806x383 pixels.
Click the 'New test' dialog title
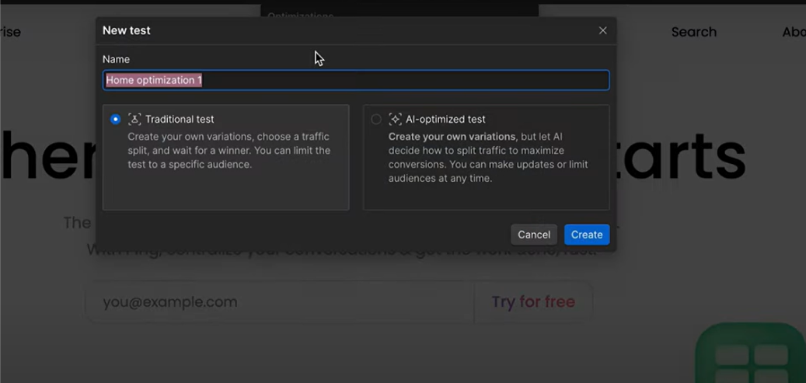127,30
